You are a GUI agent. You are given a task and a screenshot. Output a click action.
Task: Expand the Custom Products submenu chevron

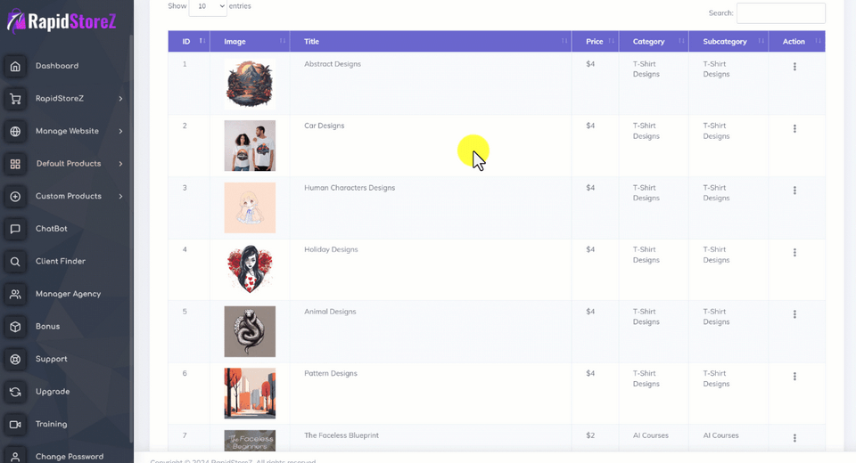(x=120, y=196)
